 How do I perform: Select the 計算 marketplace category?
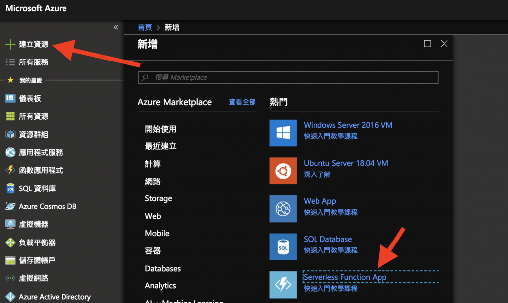click(x=153, y=164)
